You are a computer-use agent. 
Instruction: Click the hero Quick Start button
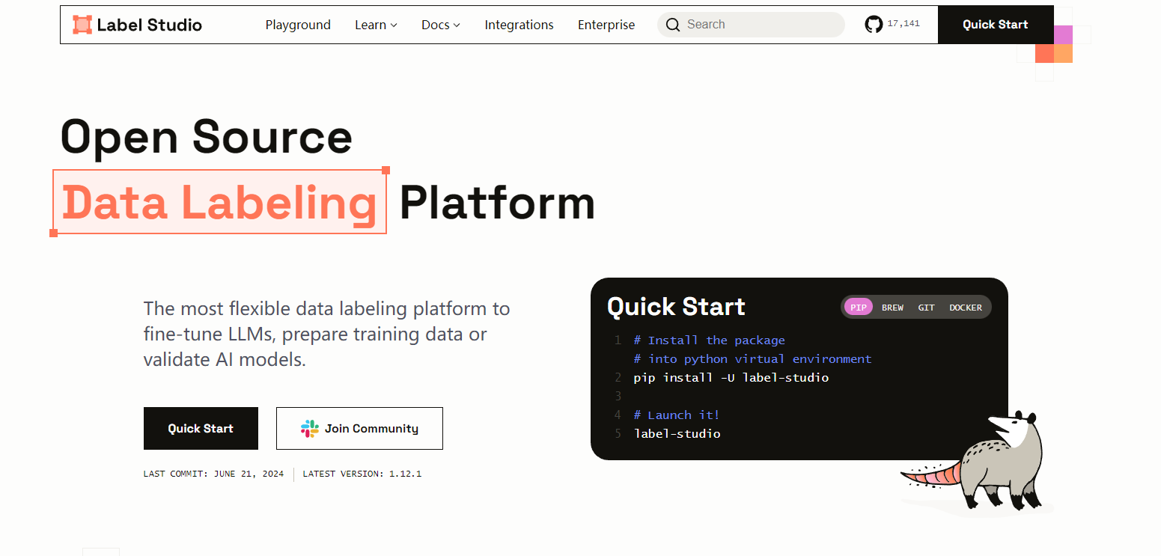(x=201, y=429)
